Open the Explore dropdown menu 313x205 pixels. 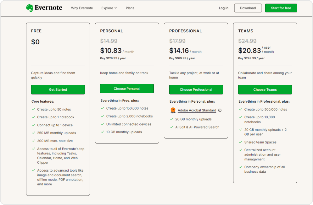tap(109, 8)
